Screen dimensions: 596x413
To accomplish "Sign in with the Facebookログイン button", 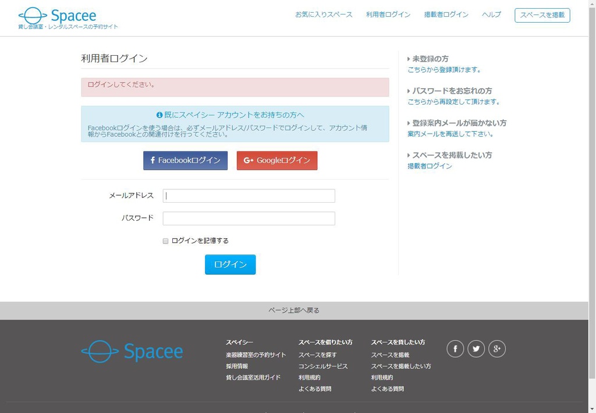I will [186, 160].
